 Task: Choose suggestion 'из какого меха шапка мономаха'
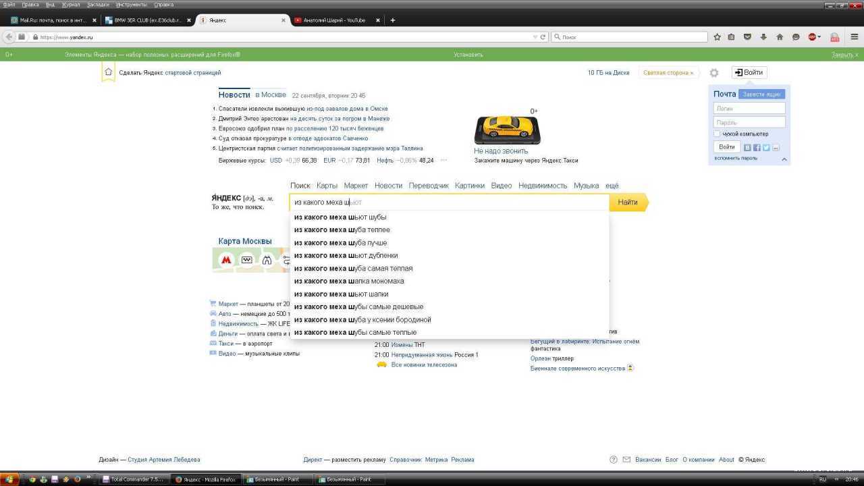point(349,281)
